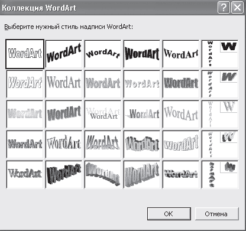Pick the italic gray WordArt with shadow cast below
This screenshot has height=231, width=246.
(103, 144)
